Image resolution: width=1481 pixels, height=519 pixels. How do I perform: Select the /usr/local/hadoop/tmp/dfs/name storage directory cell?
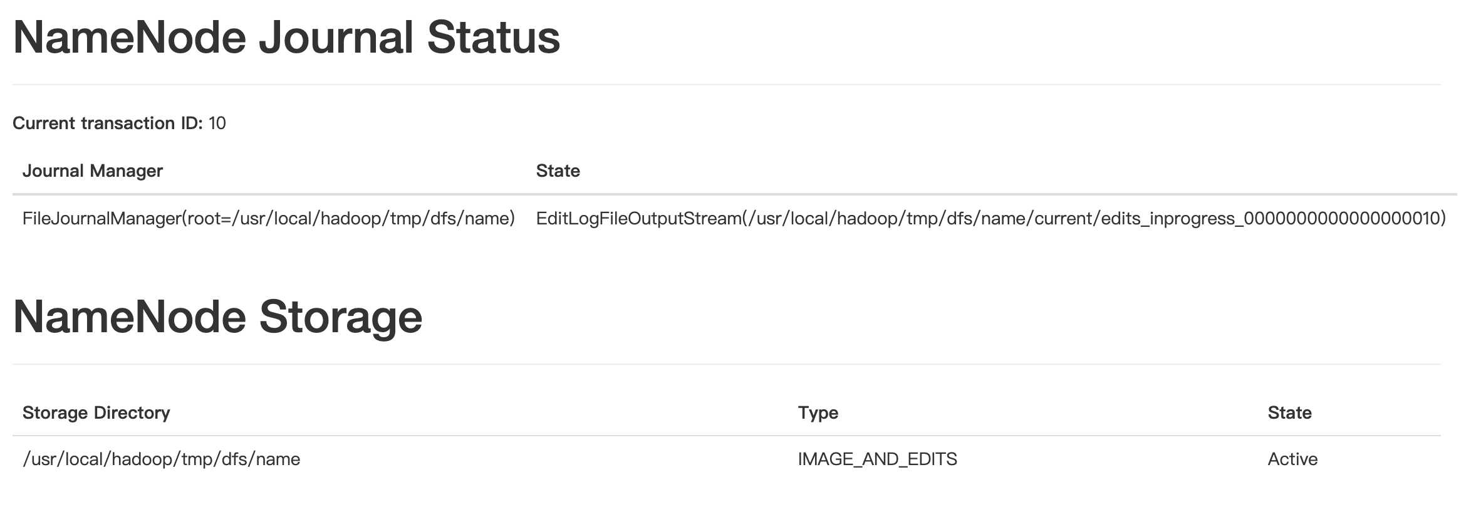161,459
